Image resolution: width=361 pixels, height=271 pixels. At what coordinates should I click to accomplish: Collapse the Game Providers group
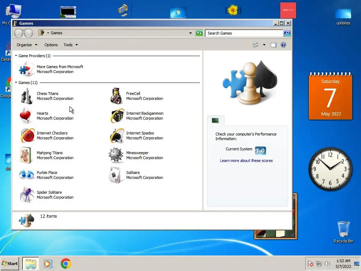click(16, 55)
